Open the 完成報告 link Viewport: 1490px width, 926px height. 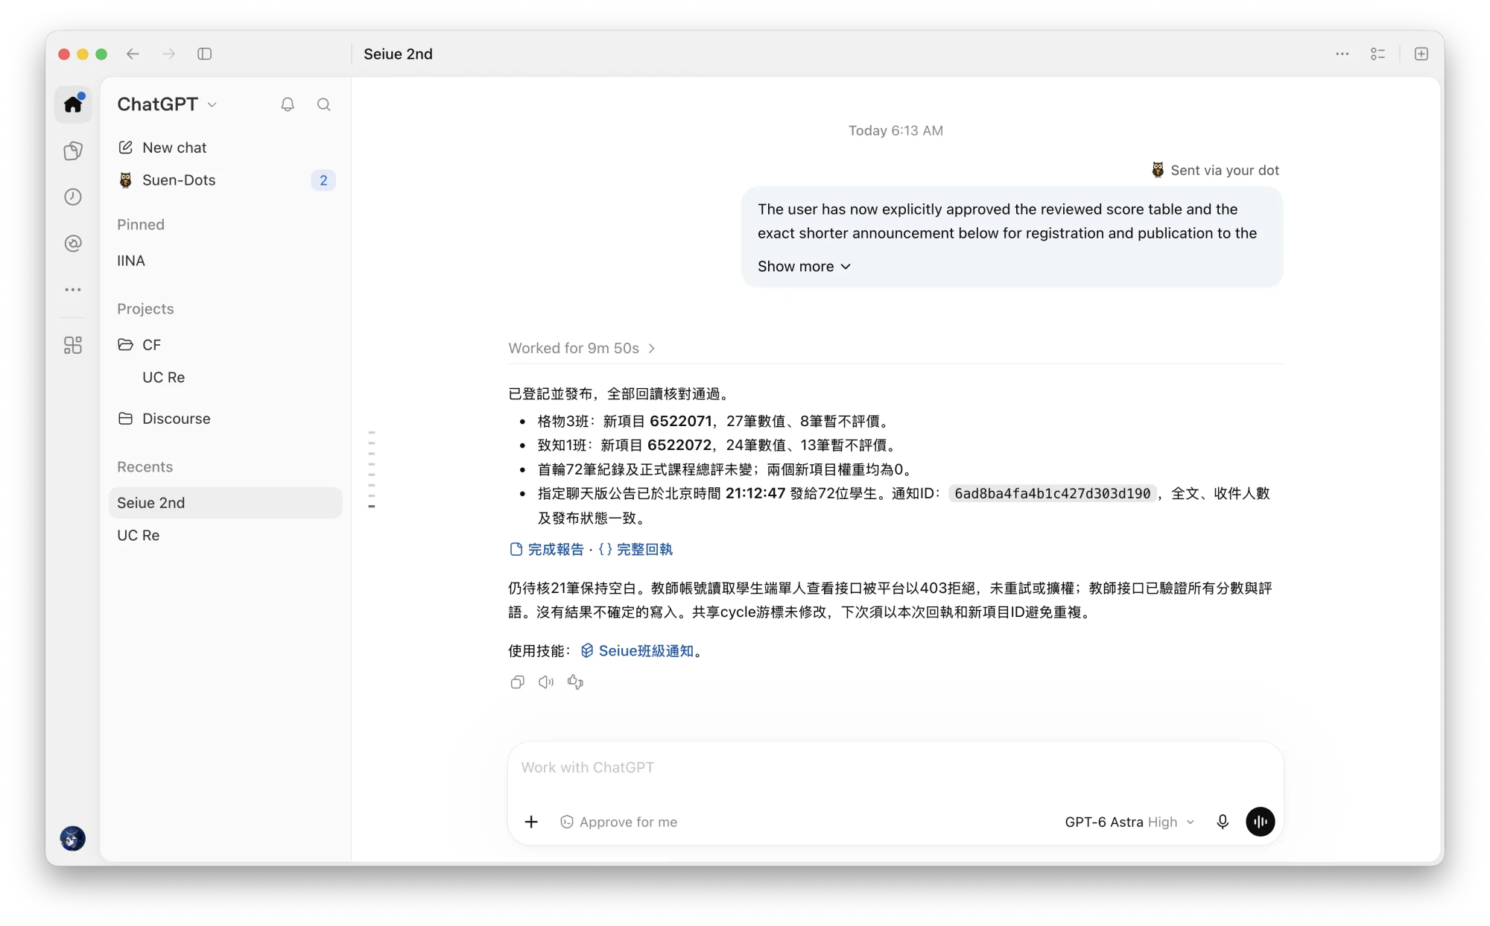[547, 549]
